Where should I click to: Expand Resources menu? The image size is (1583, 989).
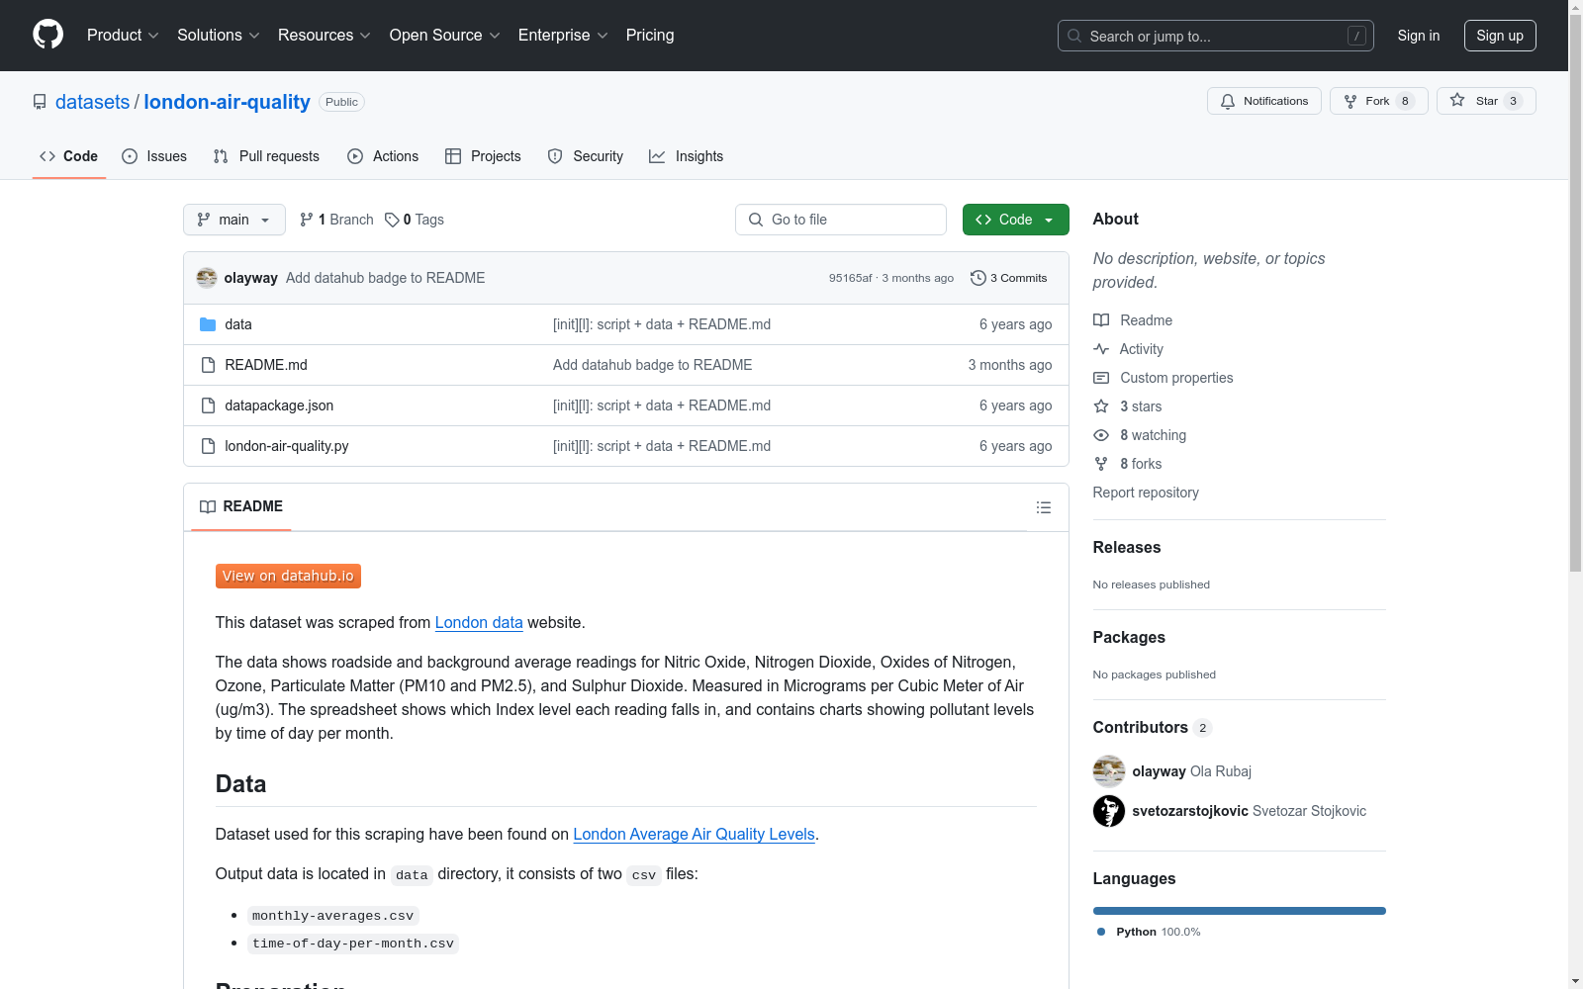325,35
